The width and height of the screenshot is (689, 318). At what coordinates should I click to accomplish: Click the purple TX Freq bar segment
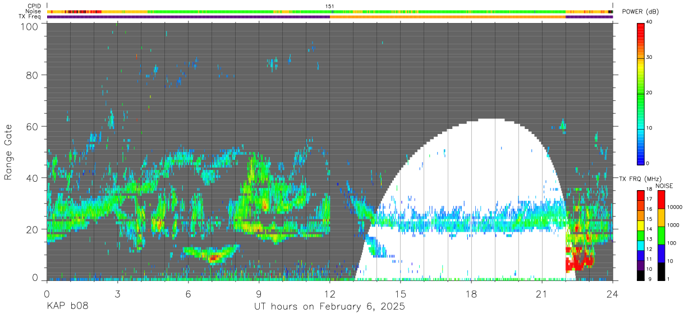click(188, 17)
